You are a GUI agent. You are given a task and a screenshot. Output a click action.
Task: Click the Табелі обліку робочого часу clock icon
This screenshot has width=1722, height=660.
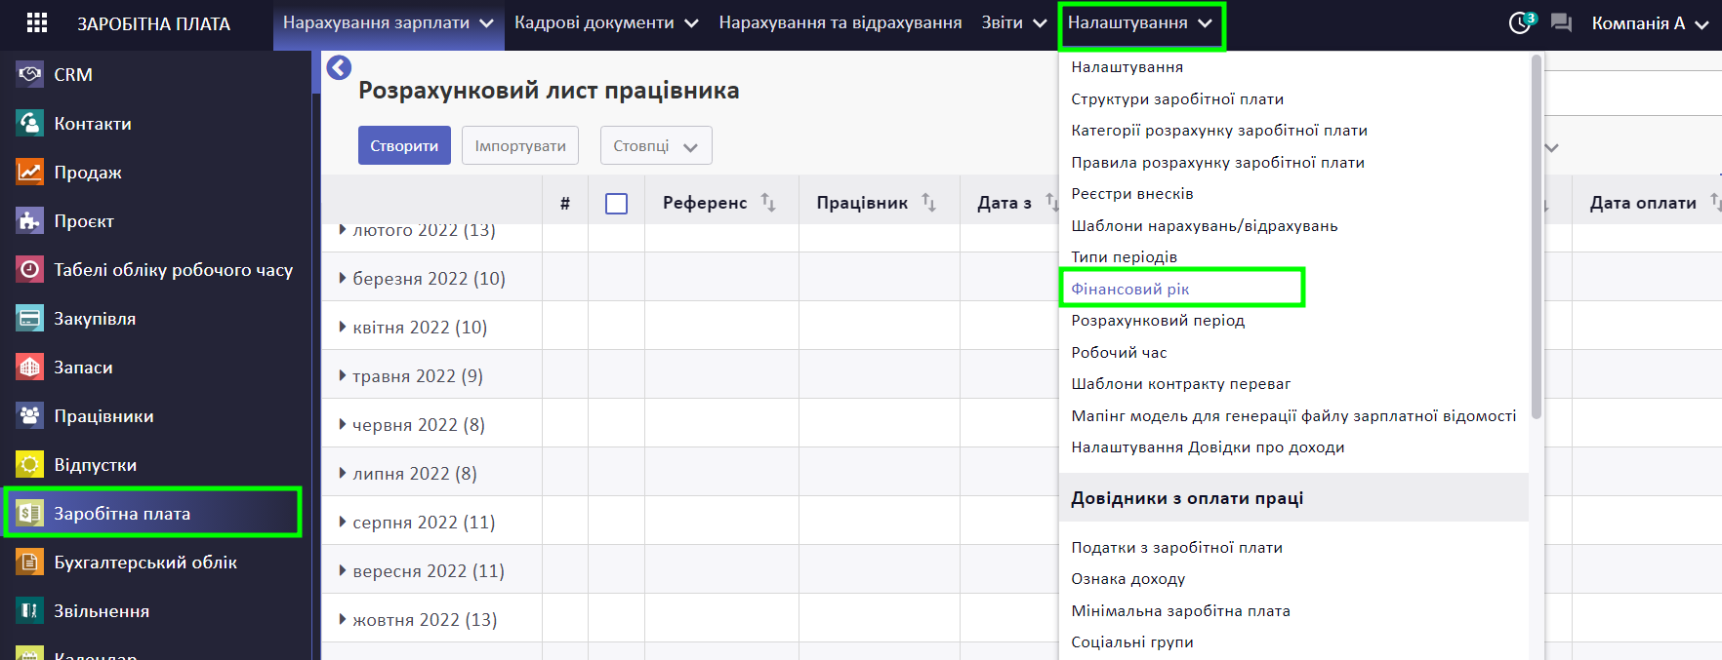30,269
